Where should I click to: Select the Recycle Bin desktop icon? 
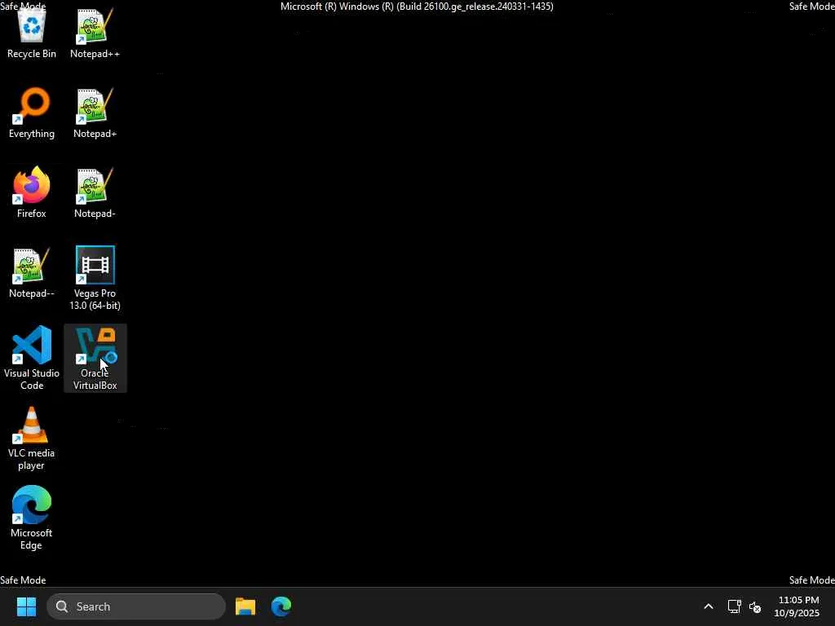pyautogui.click(x=32, y=33)
